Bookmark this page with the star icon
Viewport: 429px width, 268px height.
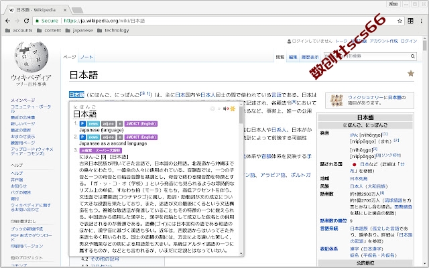pos(400,21)
